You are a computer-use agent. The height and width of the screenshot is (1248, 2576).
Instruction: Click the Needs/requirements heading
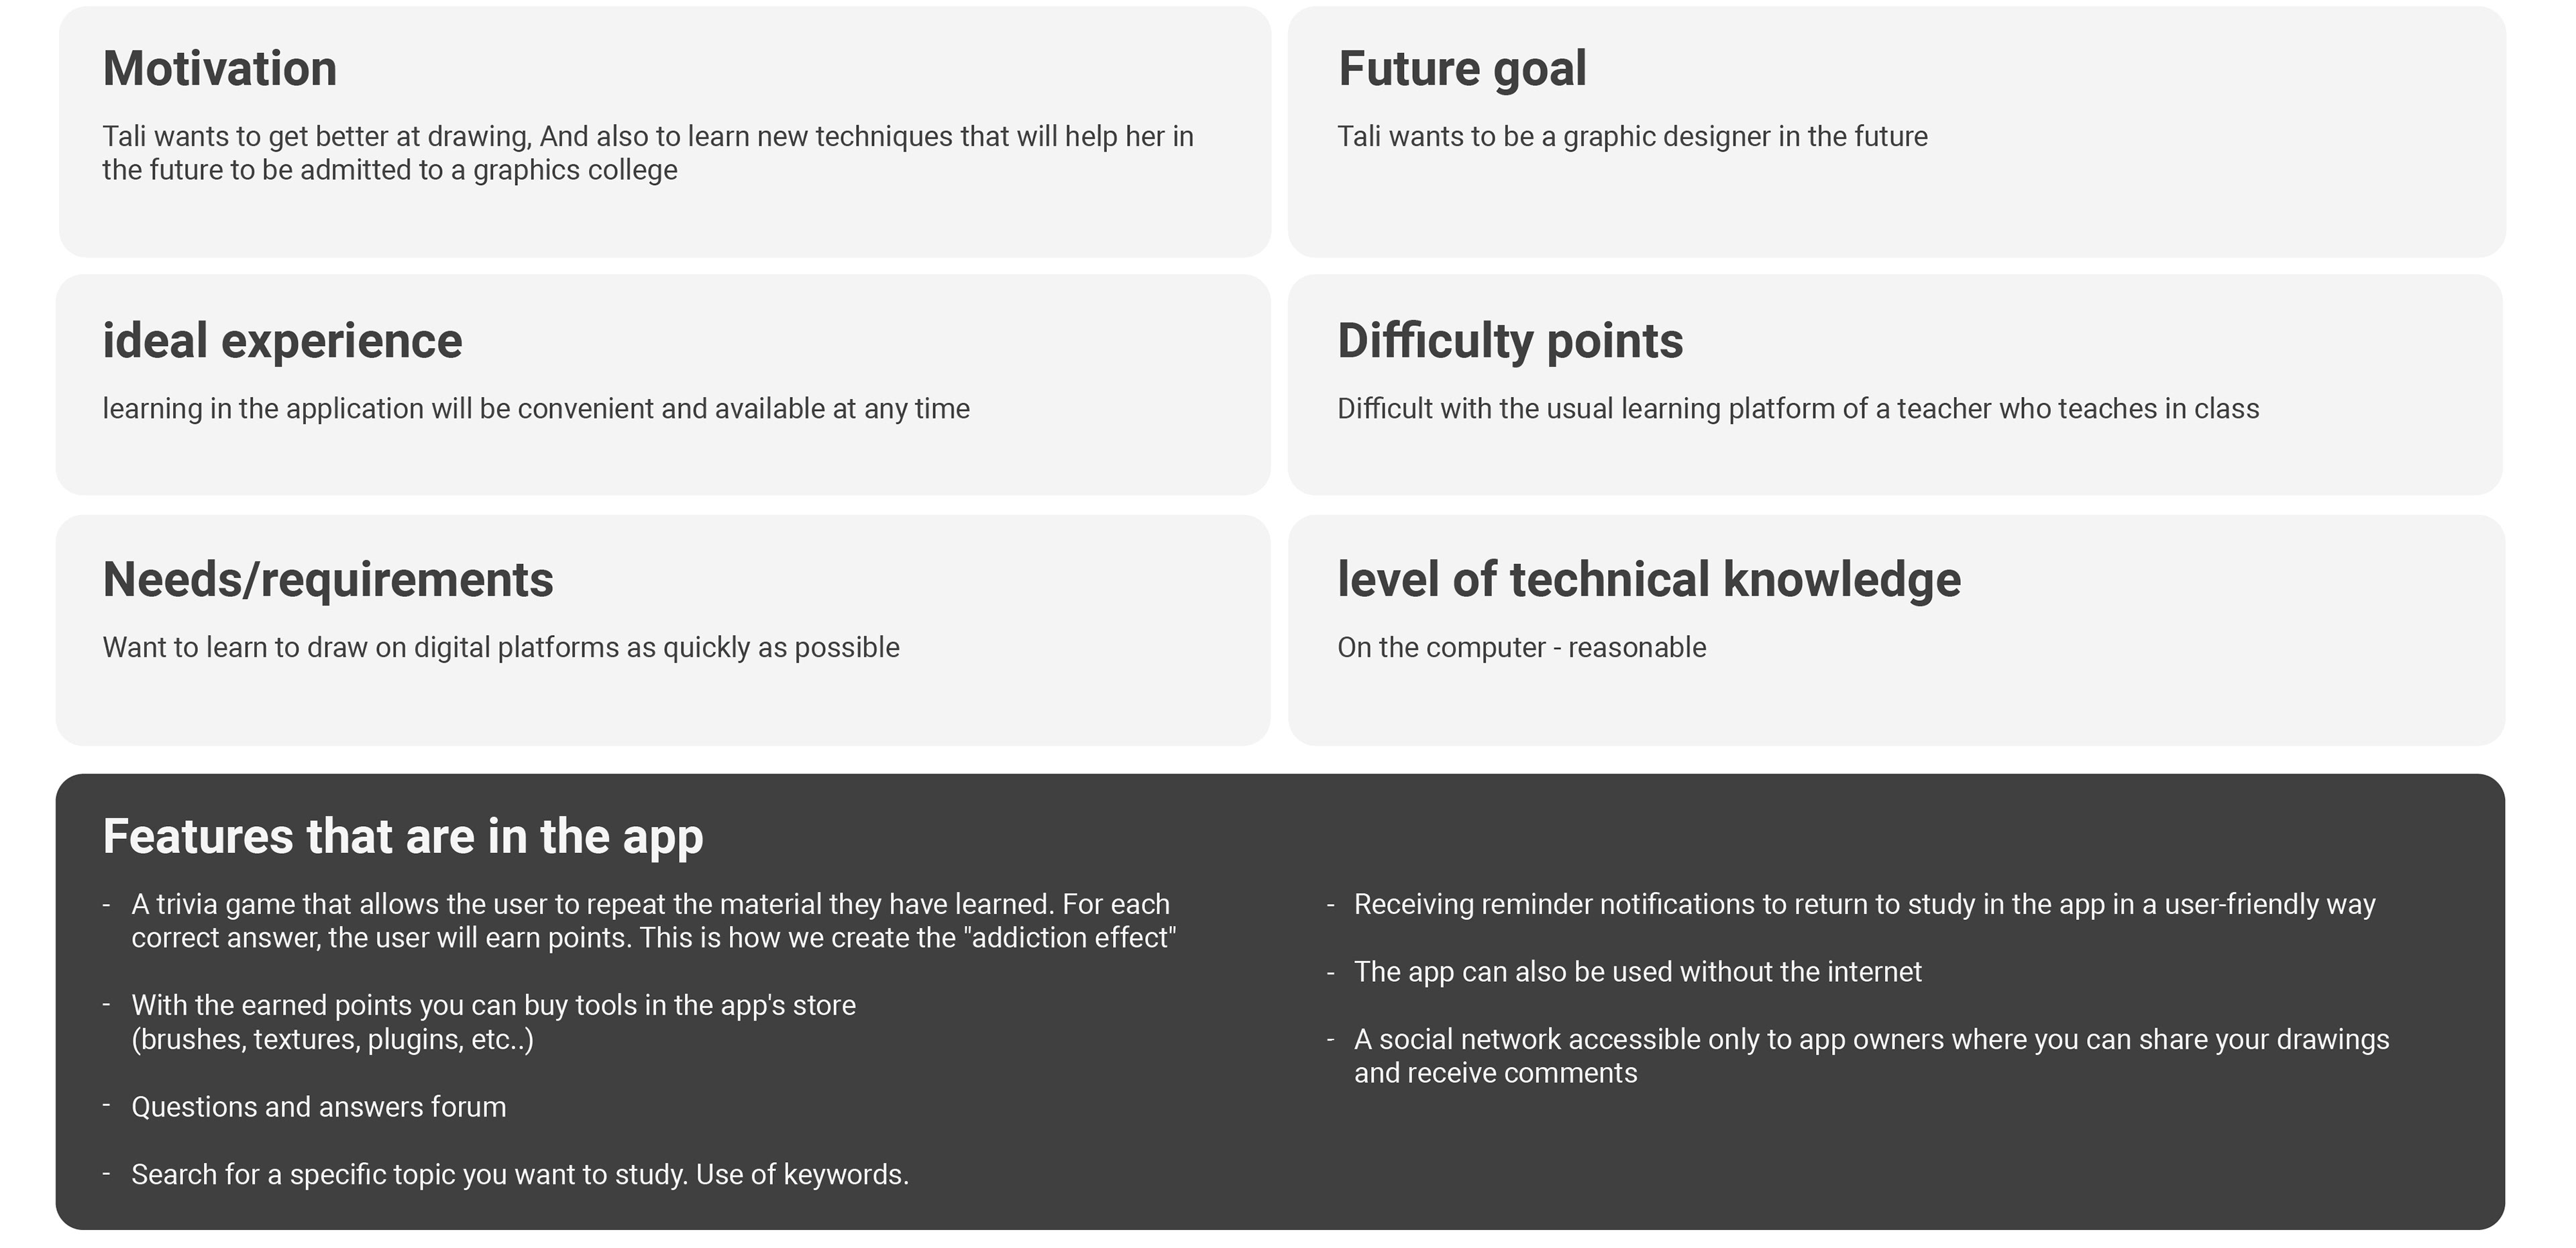(x=328, y=580)
